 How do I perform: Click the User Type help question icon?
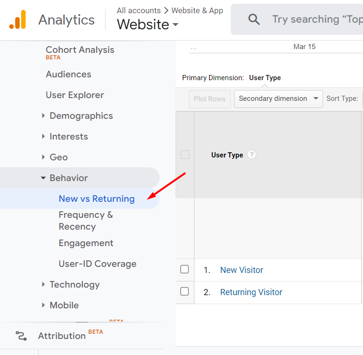pyautogui.click(x=251, y=155)
